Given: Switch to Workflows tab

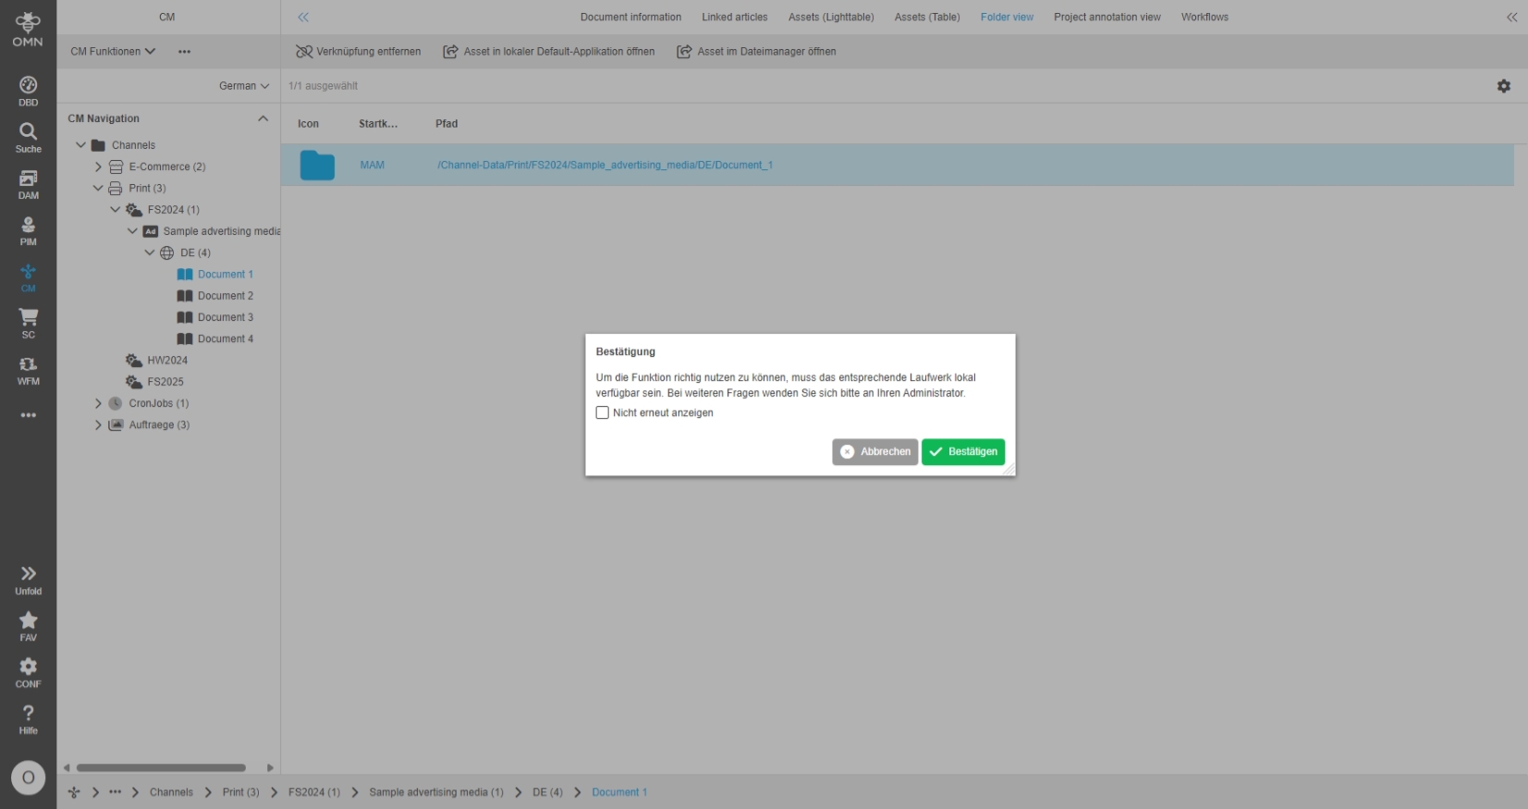Looking at the screenshot, I should click(1204, 18).
